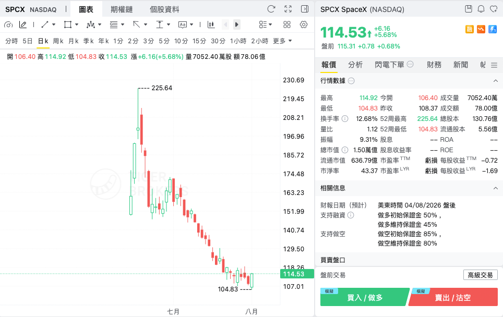503x317 pixels.
Task: Select the rectangle shape tool
Action: tap(68, 25)
